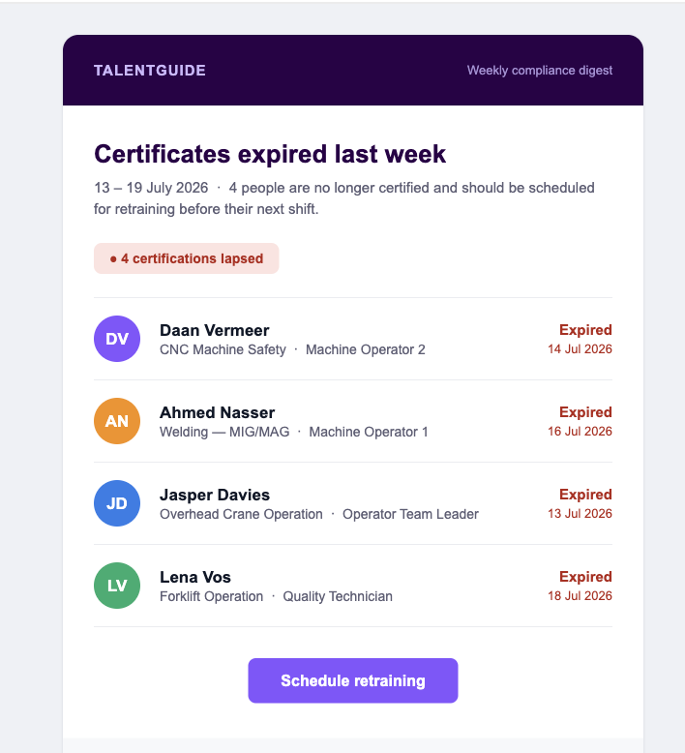Image resolution: width=685 pixels, height=753 pixels.
Task: Click the Schedule retraining button
Action: click(x=353, y=680)
